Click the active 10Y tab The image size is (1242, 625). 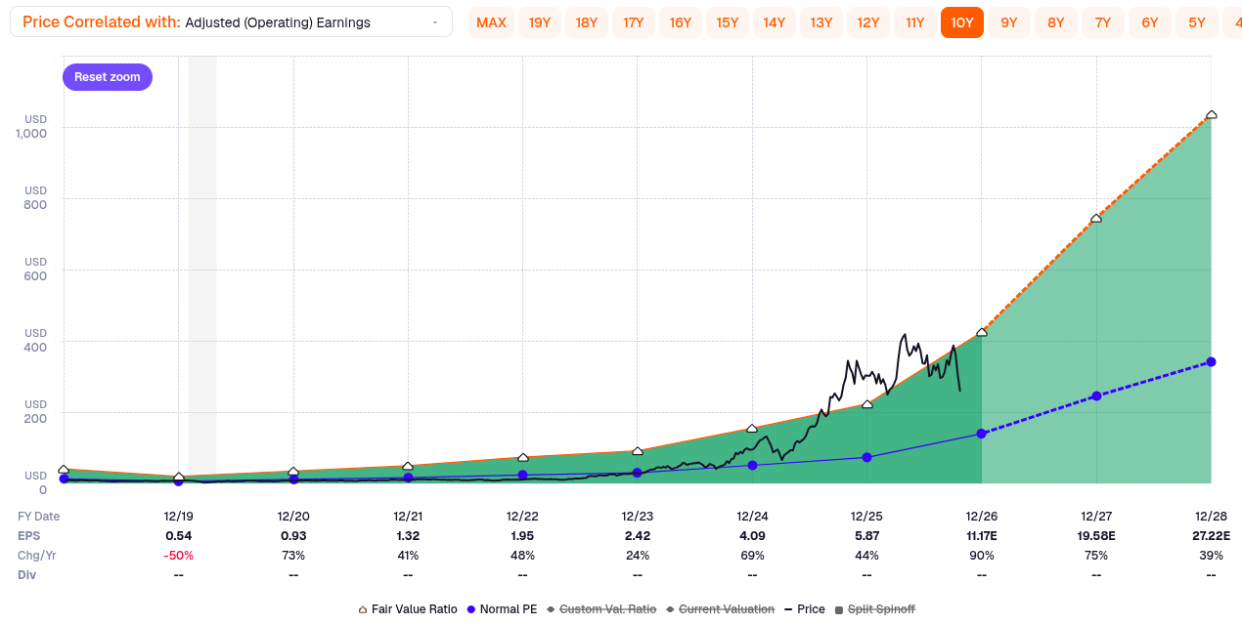[x=962, y=22]
